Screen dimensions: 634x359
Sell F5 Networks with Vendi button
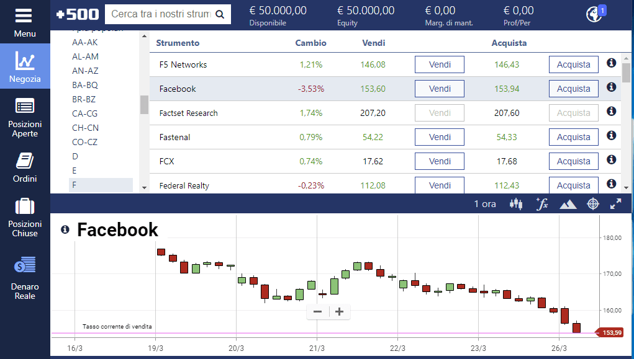pos(440,64)
